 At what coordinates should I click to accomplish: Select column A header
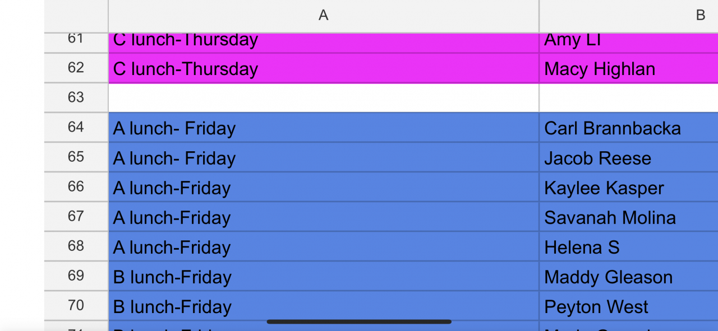tap(323, 16)
